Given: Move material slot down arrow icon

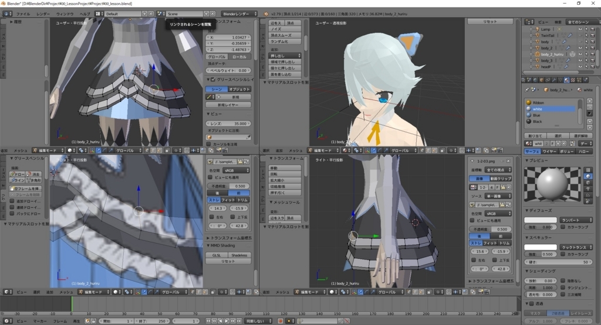Looking at the screenshot, I should coord(589,128).
